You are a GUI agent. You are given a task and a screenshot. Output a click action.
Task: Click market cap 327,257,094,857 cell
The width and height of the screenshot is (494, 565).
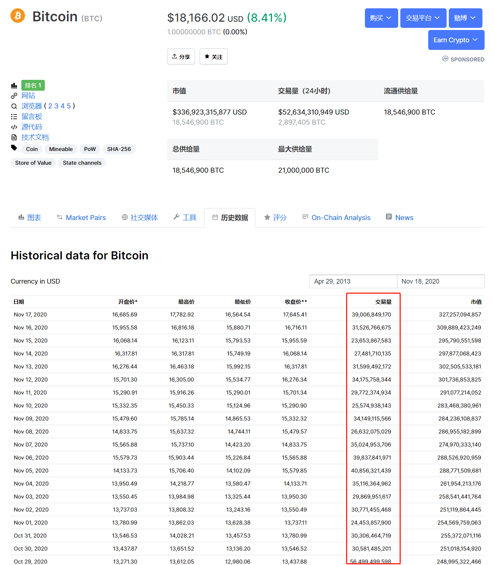(x=460, y=315)
